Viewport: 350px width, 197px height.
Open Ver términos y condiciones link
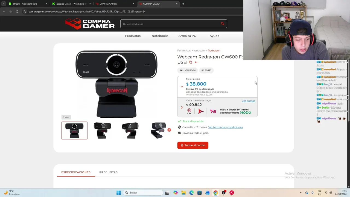(226, 127)
